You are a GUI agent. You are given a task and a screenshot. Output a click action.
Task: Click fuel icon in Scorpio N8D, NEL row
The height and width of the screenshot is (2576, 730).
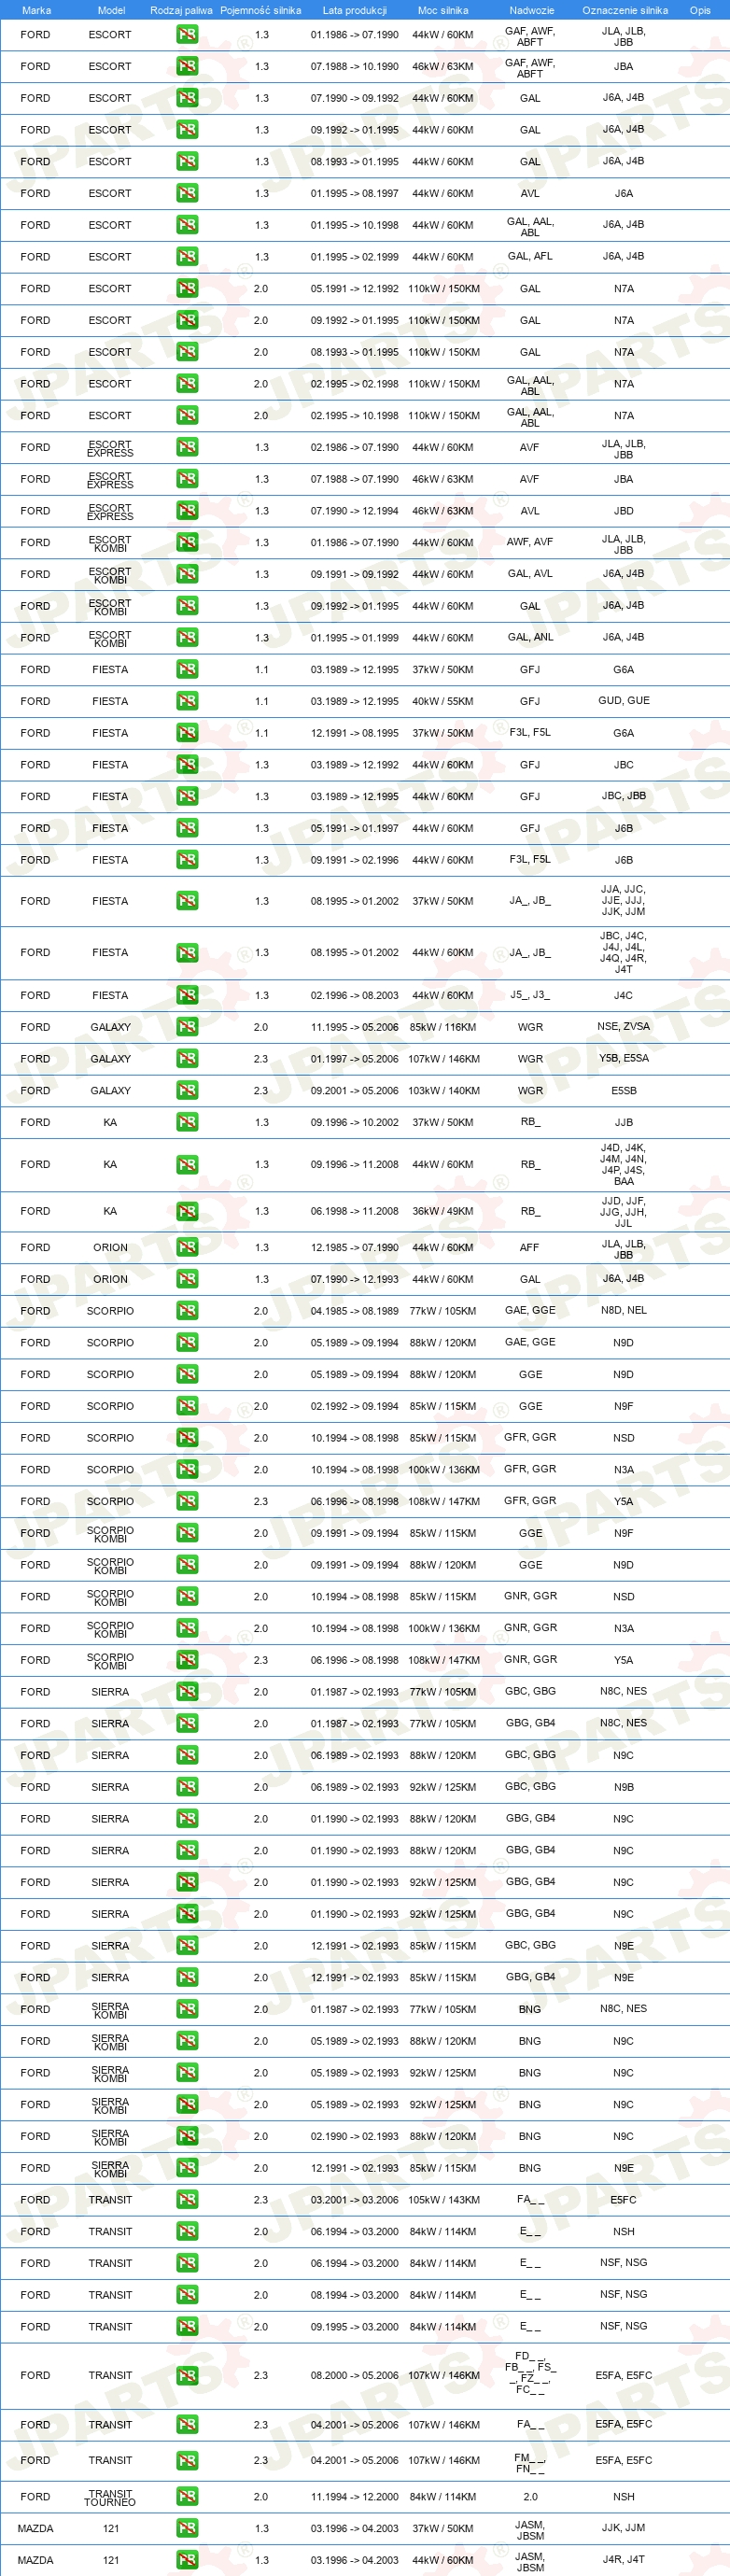pyautogui.click(x=187, y=1311)
